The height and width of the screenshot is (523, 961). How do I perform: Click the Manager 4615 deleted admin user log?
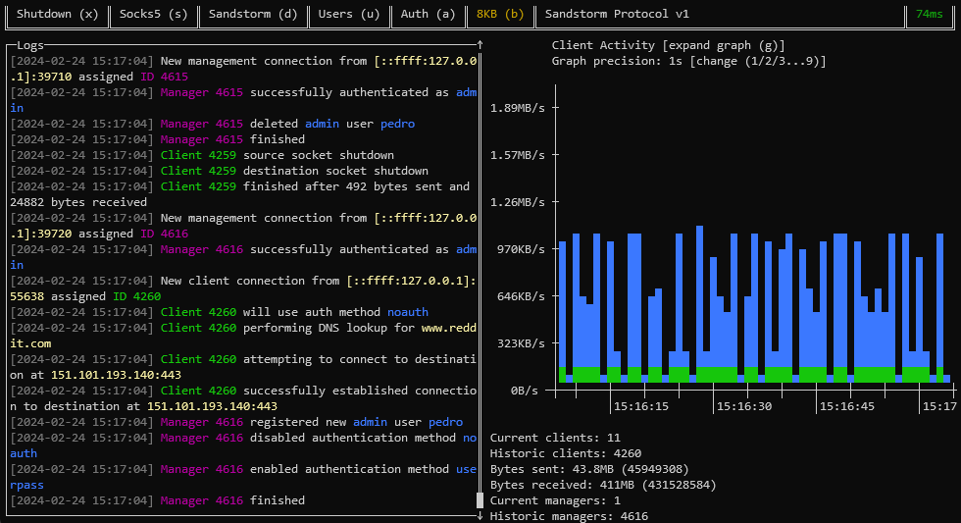point(213,124)
